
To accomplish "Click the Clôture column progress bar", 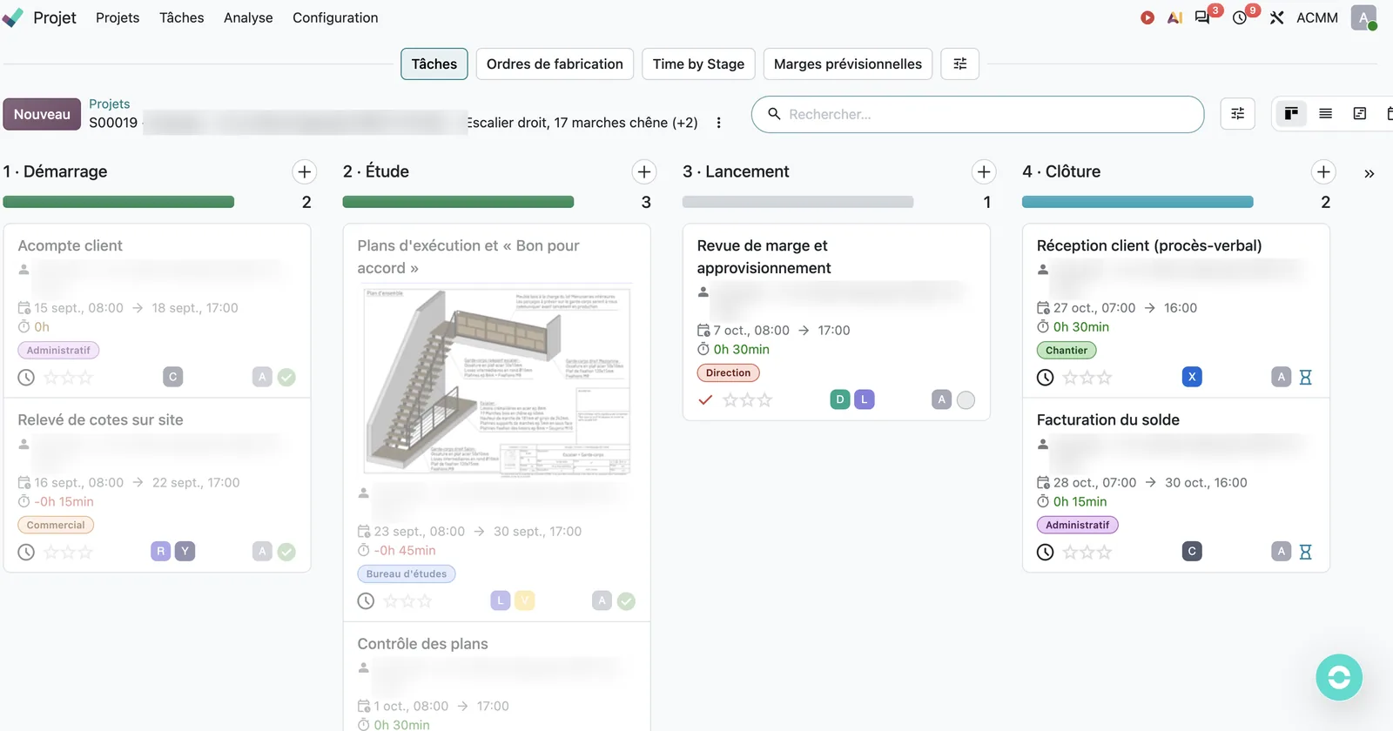I will point(1137,202).
